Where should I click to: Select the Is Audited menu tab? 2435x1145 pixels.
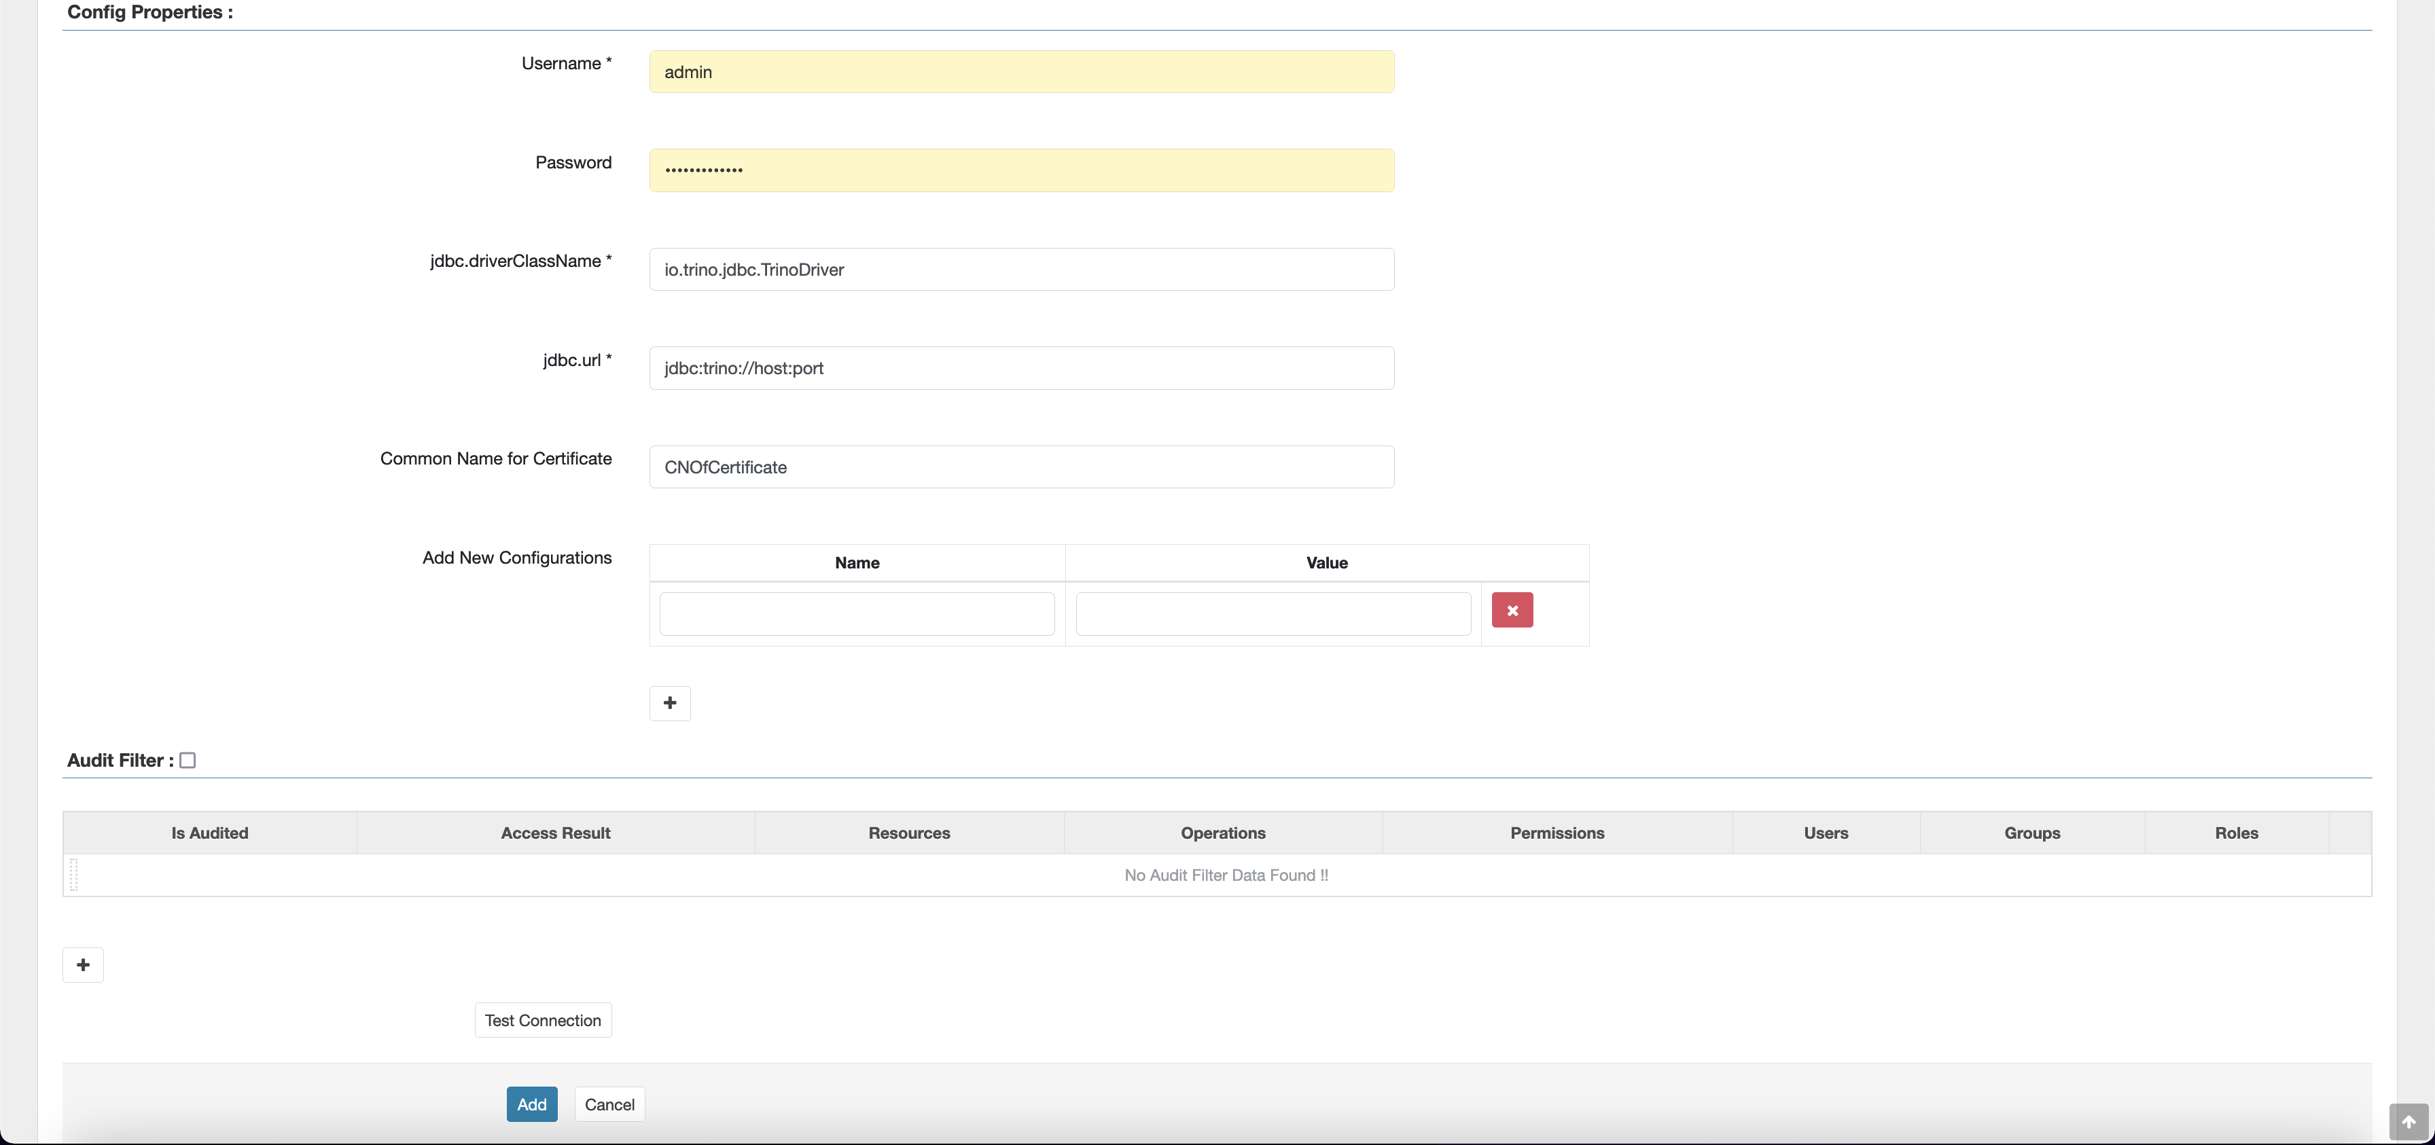click(x=210, y=833)
